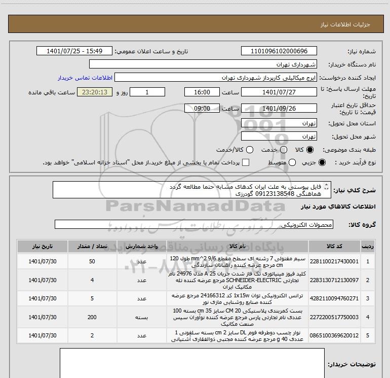Click the تاریخ نیاز column header
The image size is (390, 378).
tap(42, 246)
